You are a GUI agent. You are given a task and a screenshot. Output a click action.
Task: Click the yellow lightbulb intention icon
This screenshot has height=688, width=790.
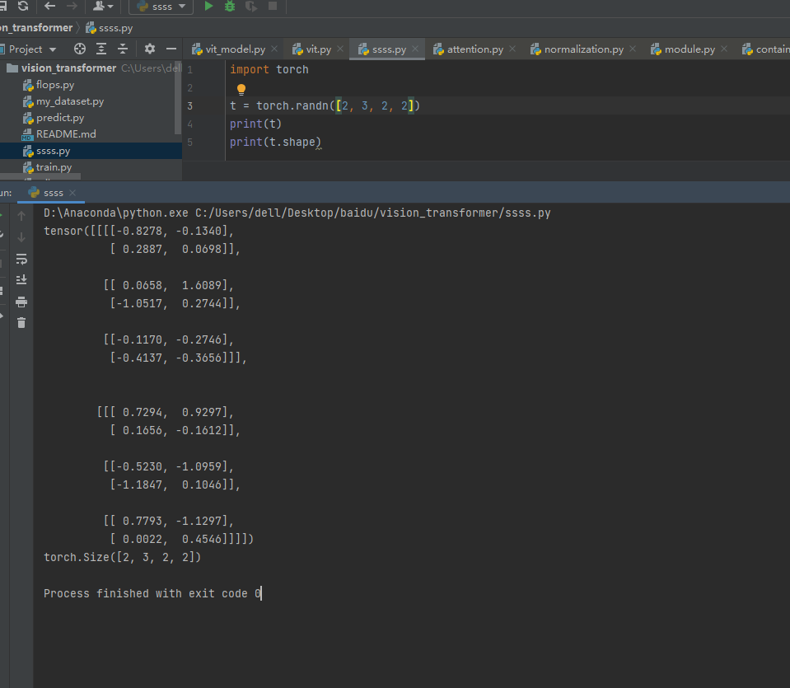(x=241, y=89)
